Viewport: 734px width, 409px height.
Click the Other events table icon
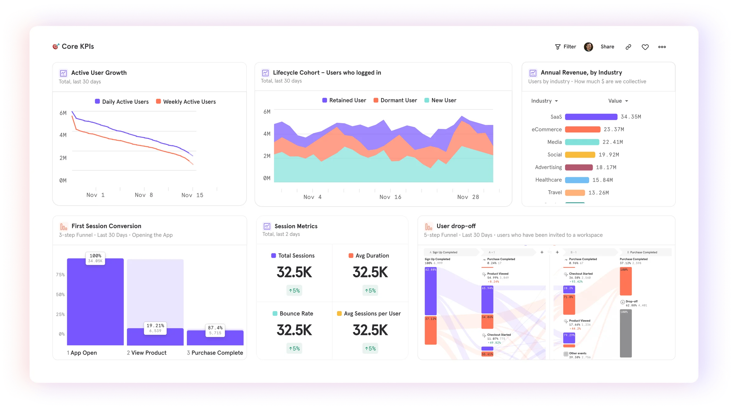(566, 354)
